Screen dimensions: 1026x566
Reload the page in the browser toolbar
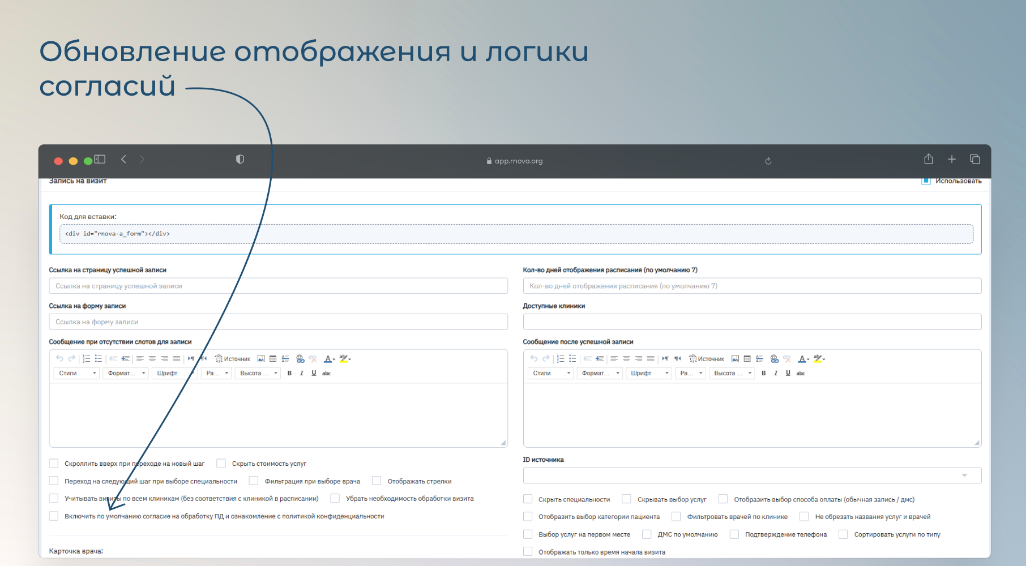(768, 161)
